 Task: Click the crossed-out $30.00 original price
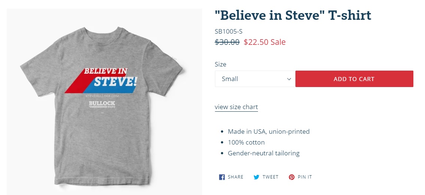click(x=227, y=42)
